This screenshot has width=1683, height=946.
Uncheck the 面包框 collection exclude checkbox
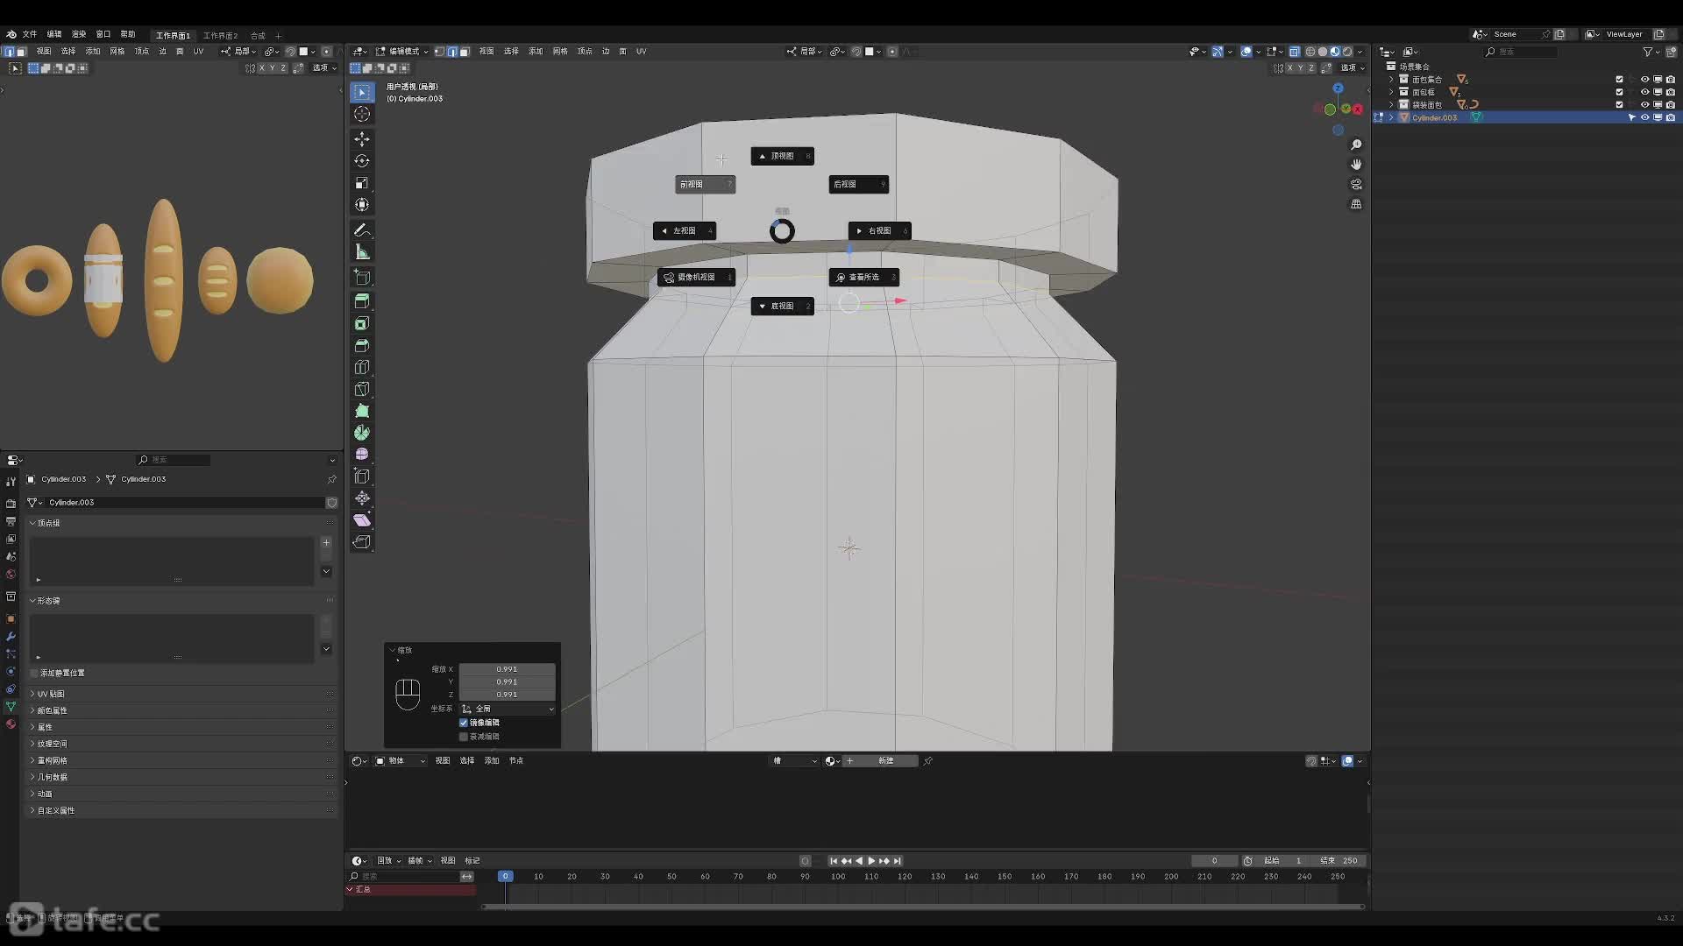click(1619, 92)
